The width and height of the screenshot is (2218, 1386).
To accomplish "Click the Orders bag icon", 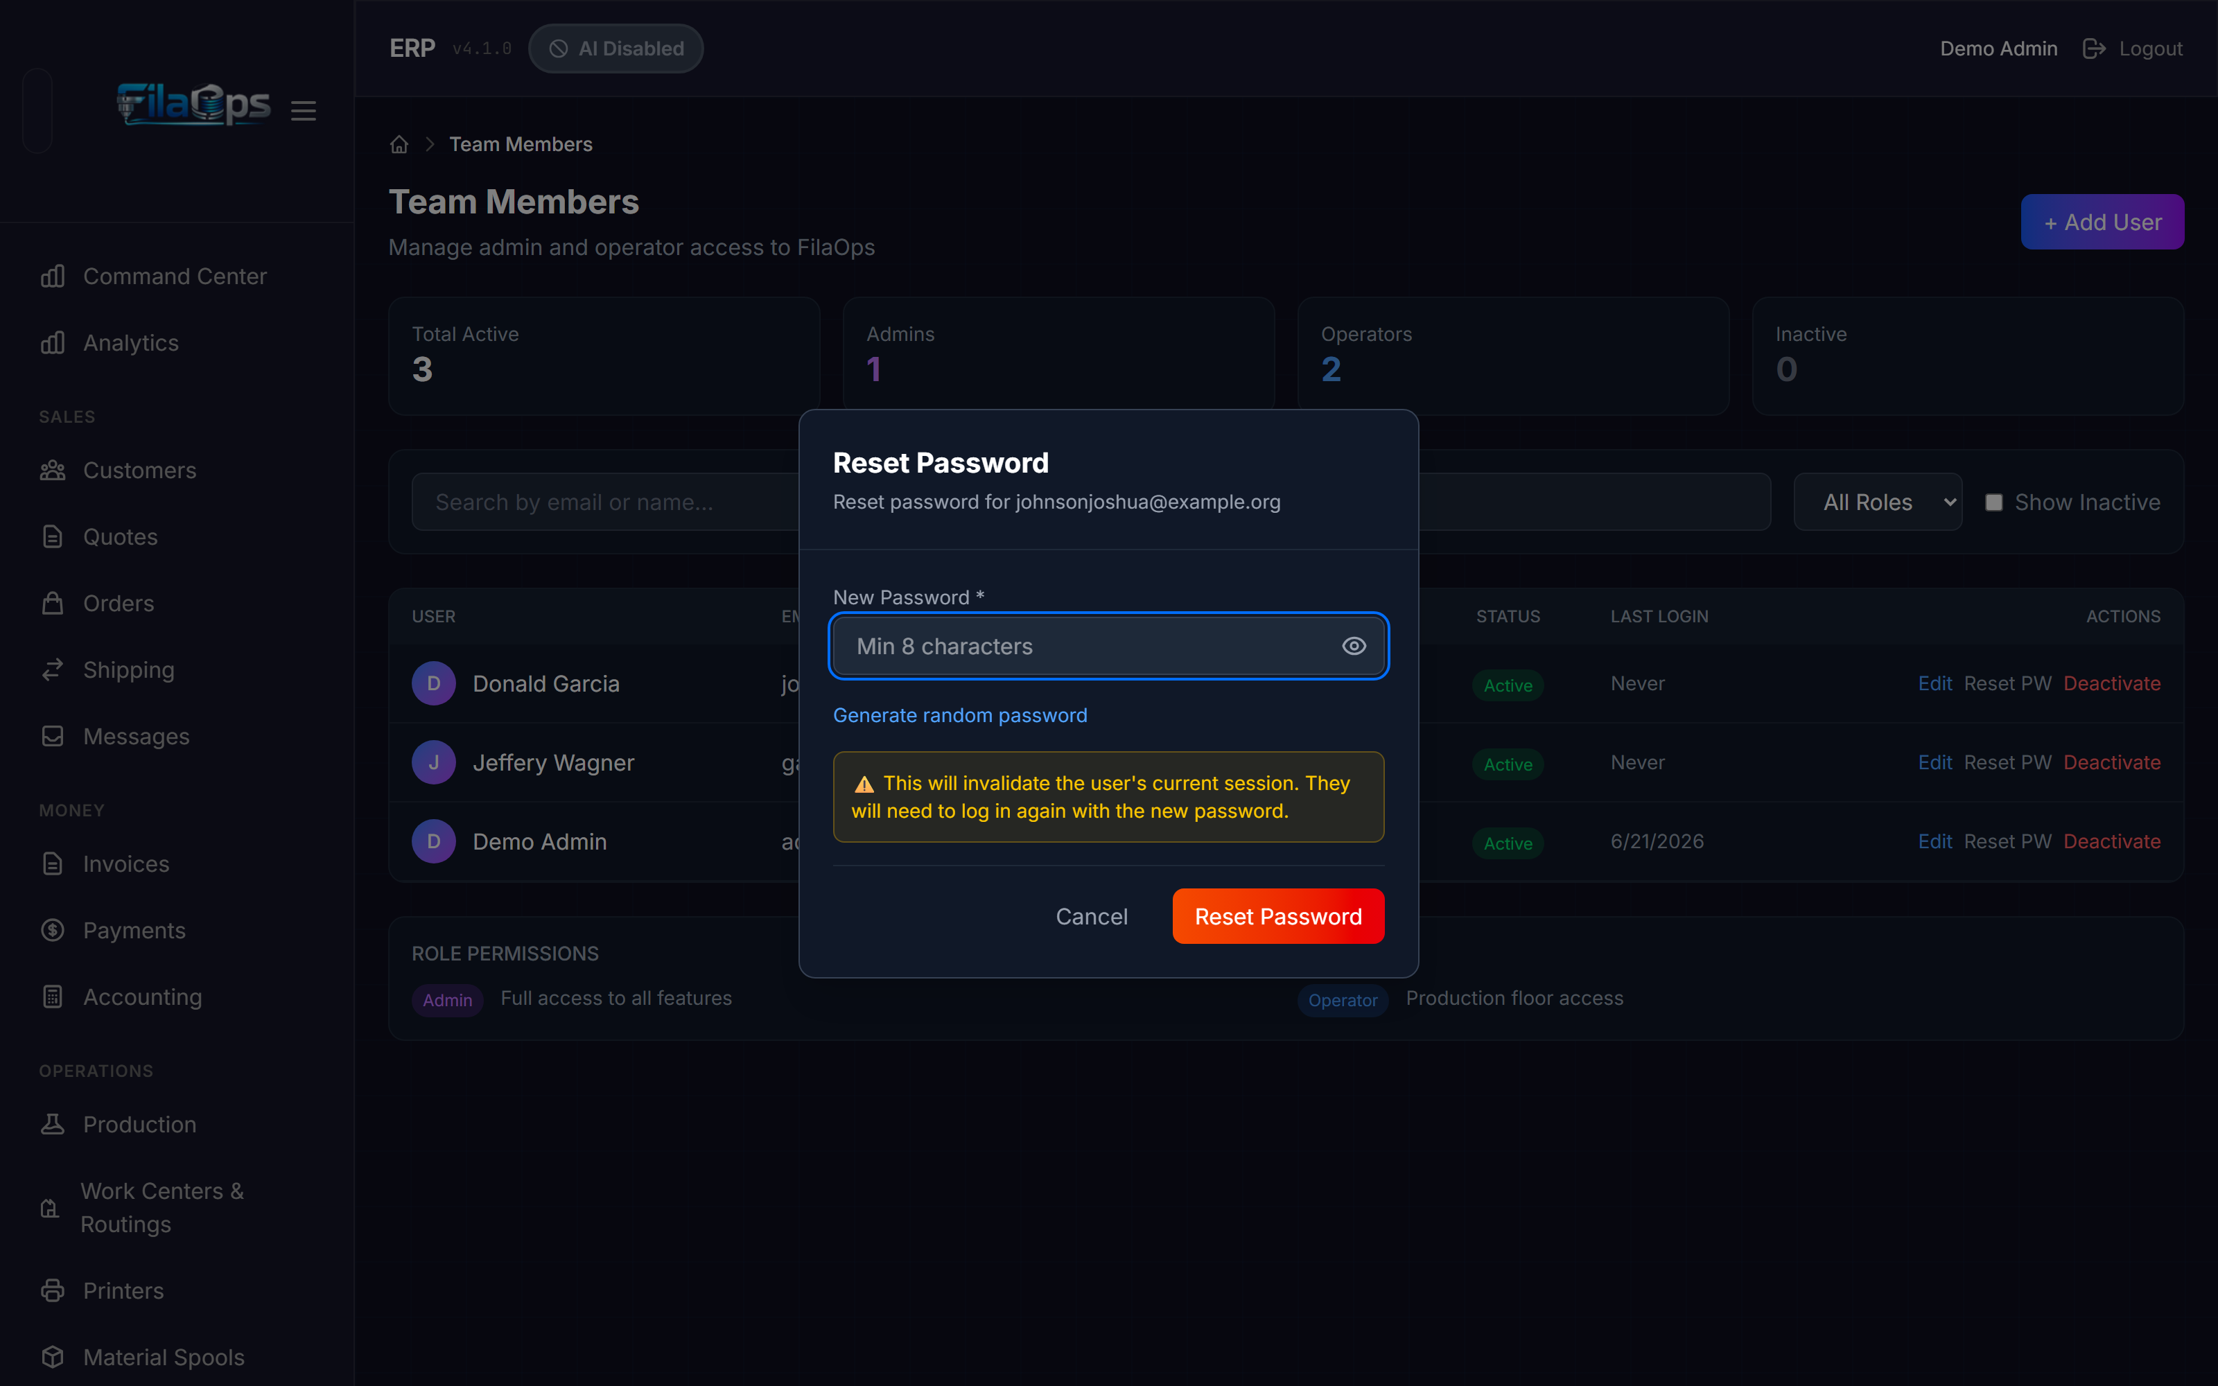I will pyautogui.click(x=52, y=603).
